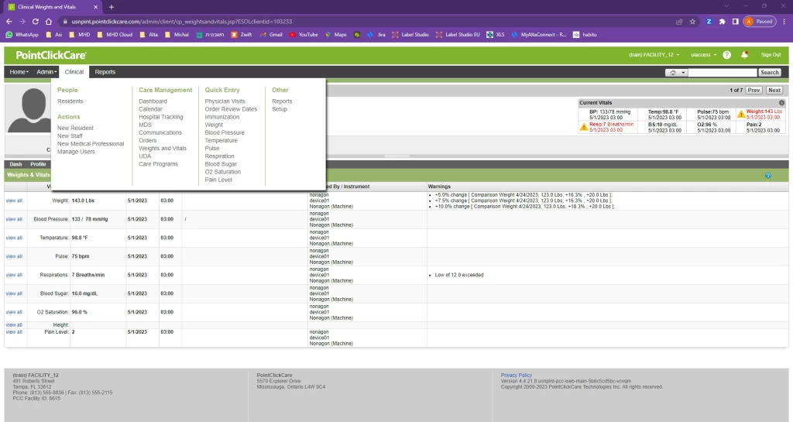Screen dimensions: 793x422
Task: Open the uiaccess user dropdown
Action: point(703,55)
